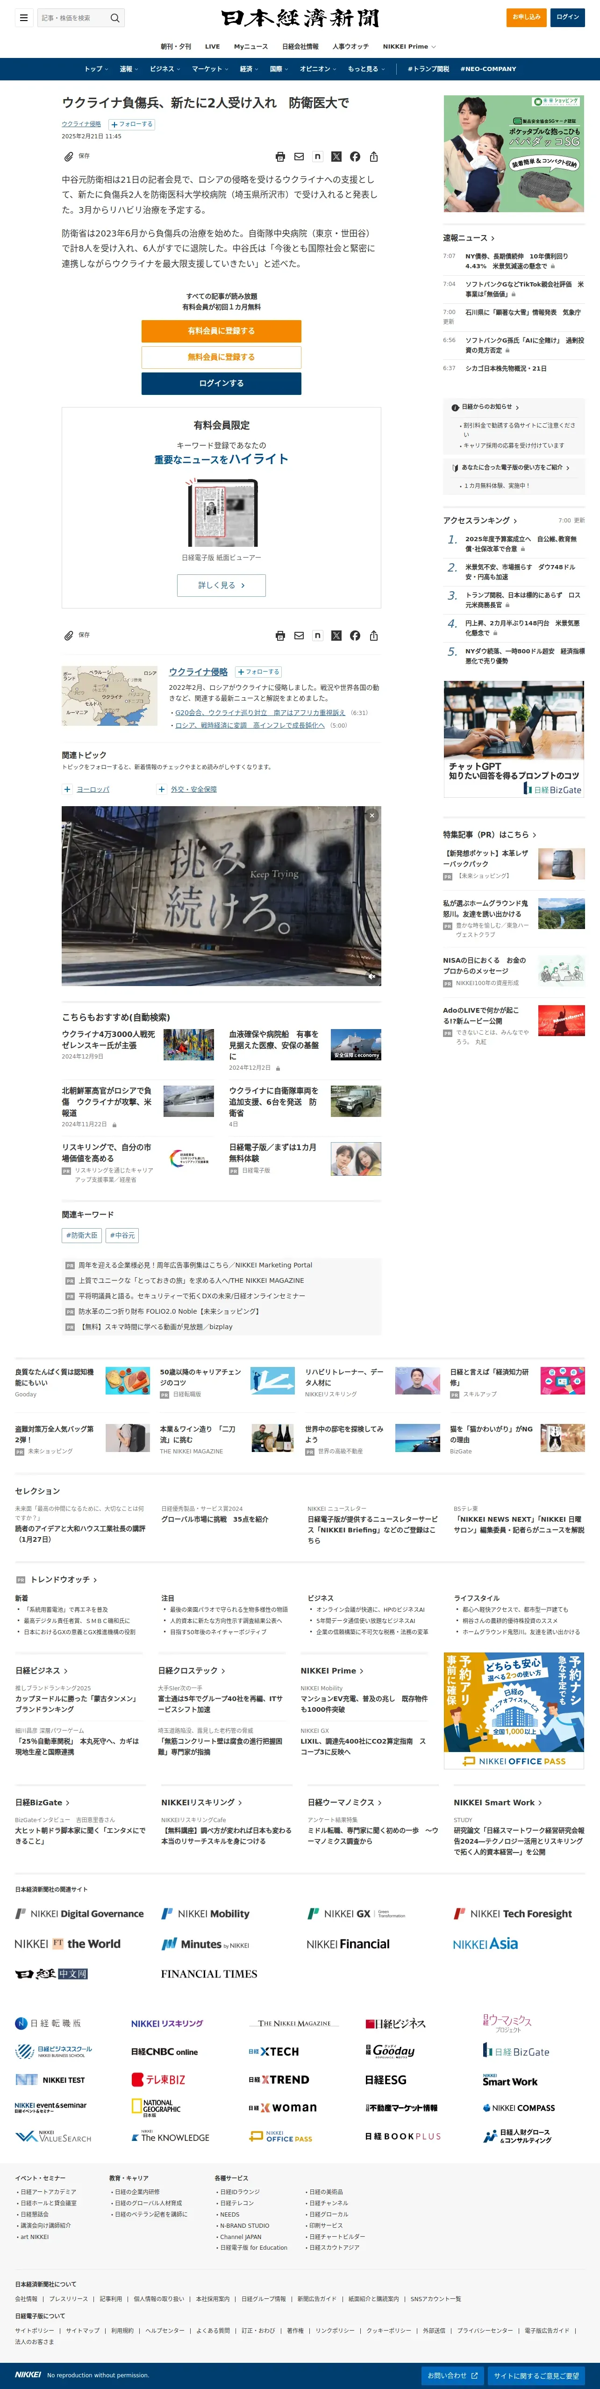Click the top email share icon
The width and height of the screenshot is (600, 2389).
(x=299, y=157)
